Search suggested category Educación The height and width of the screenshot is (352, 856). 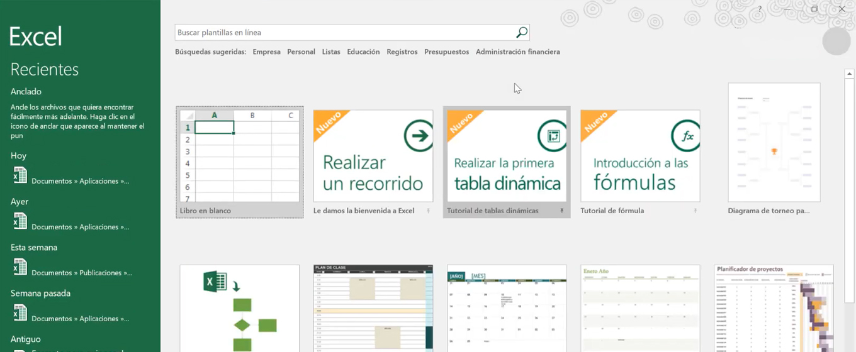pyautogui.click(x=363, y=52)
